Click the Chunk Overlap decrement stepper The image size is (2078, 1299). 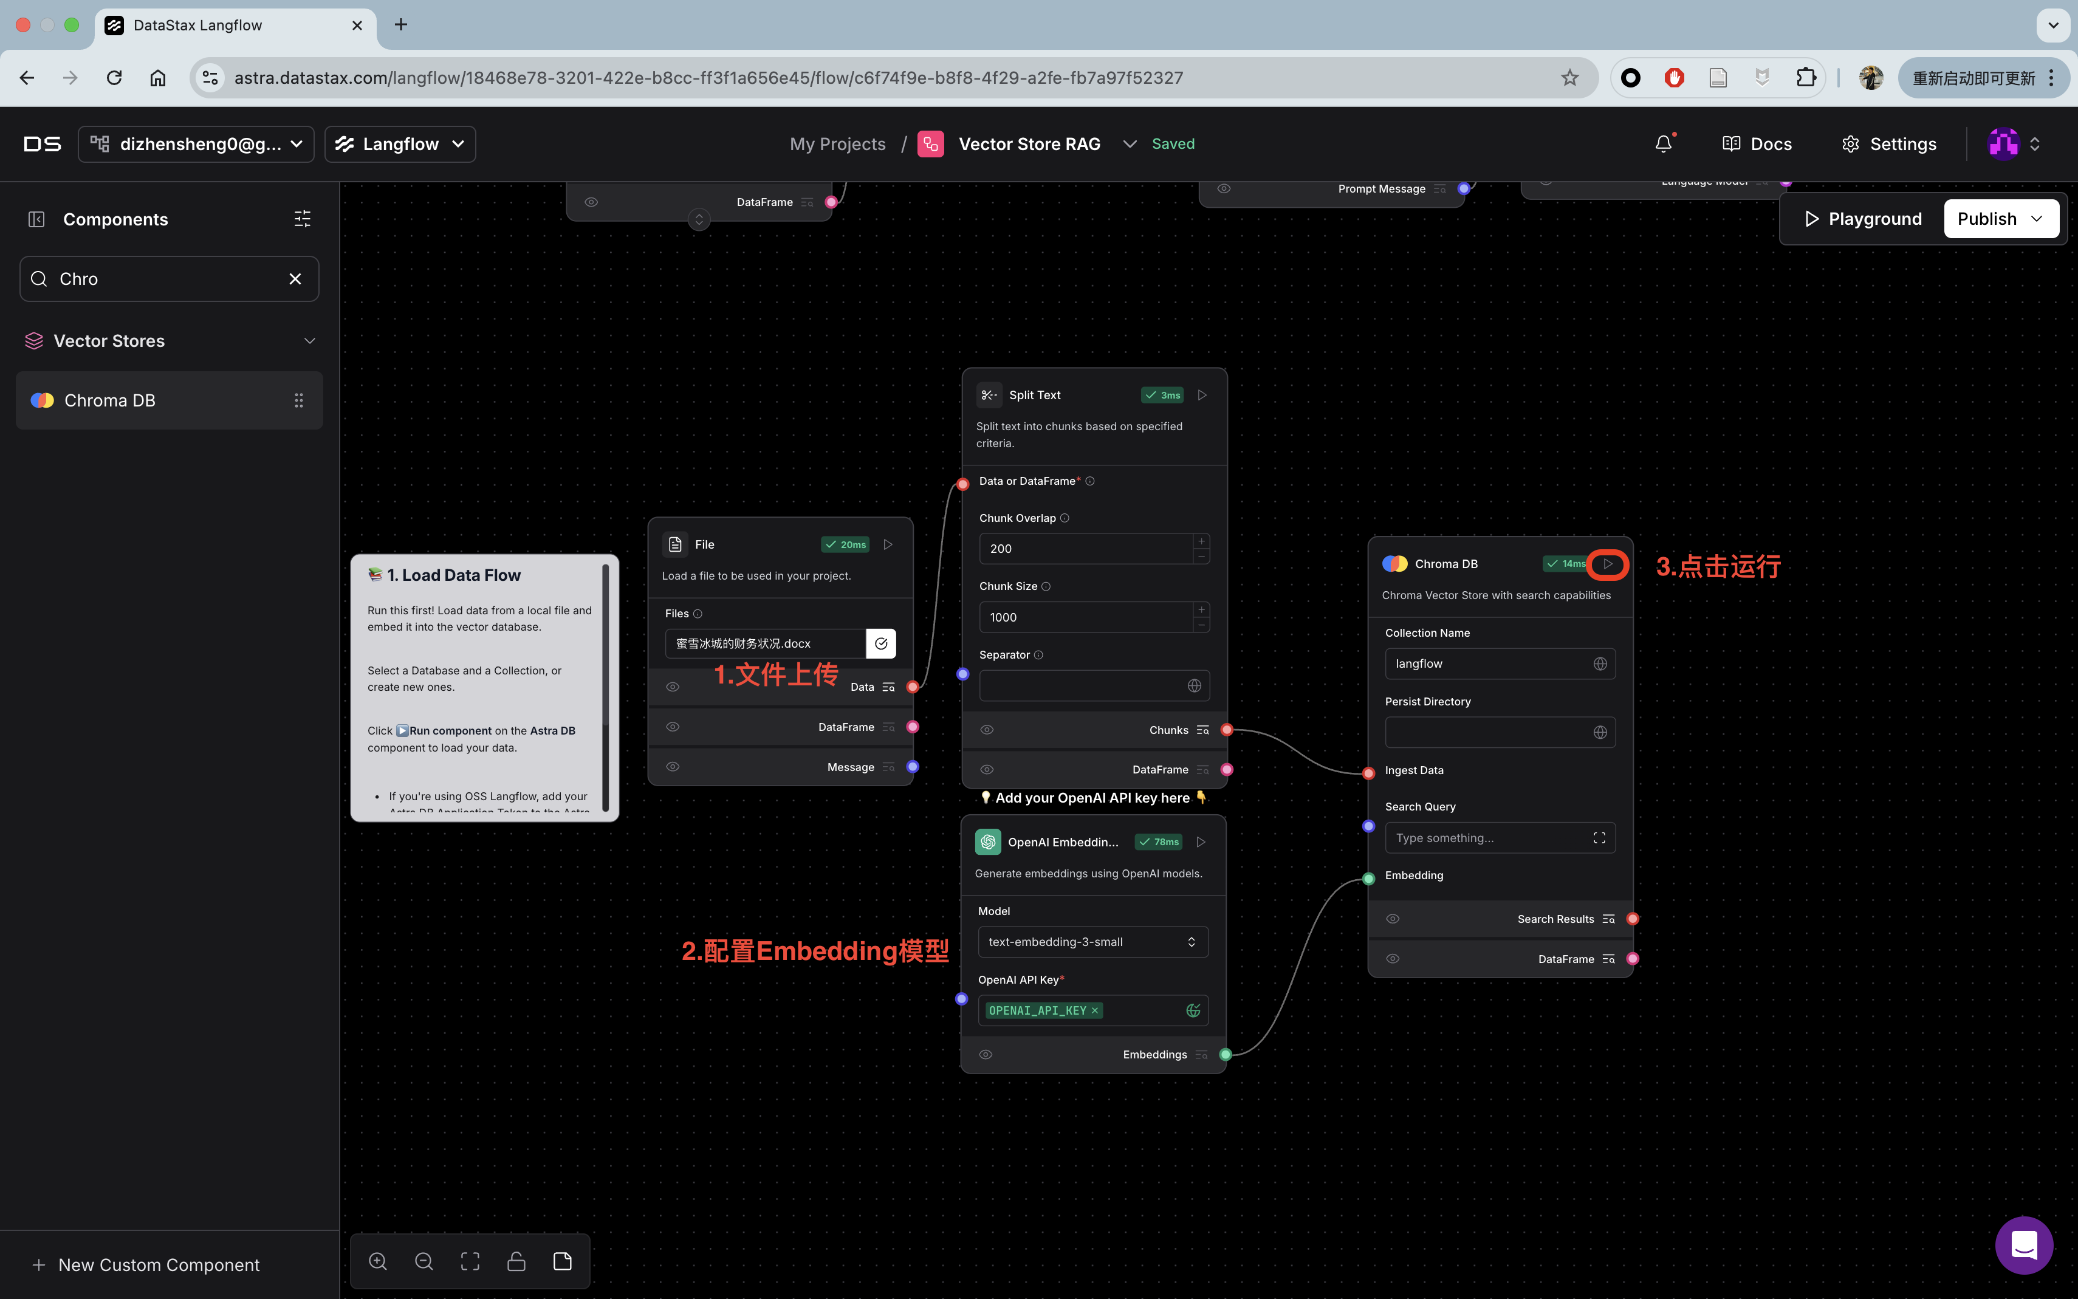click(x=1202, y=557)
